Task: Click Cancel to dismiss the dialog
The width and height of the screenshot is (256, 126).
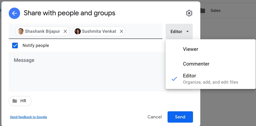Action: point(155,117)
